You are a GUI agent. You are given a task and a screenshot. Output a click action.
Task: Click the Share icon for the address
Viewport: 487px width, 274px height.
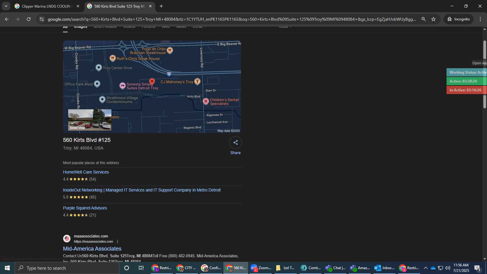click(236, 142)
